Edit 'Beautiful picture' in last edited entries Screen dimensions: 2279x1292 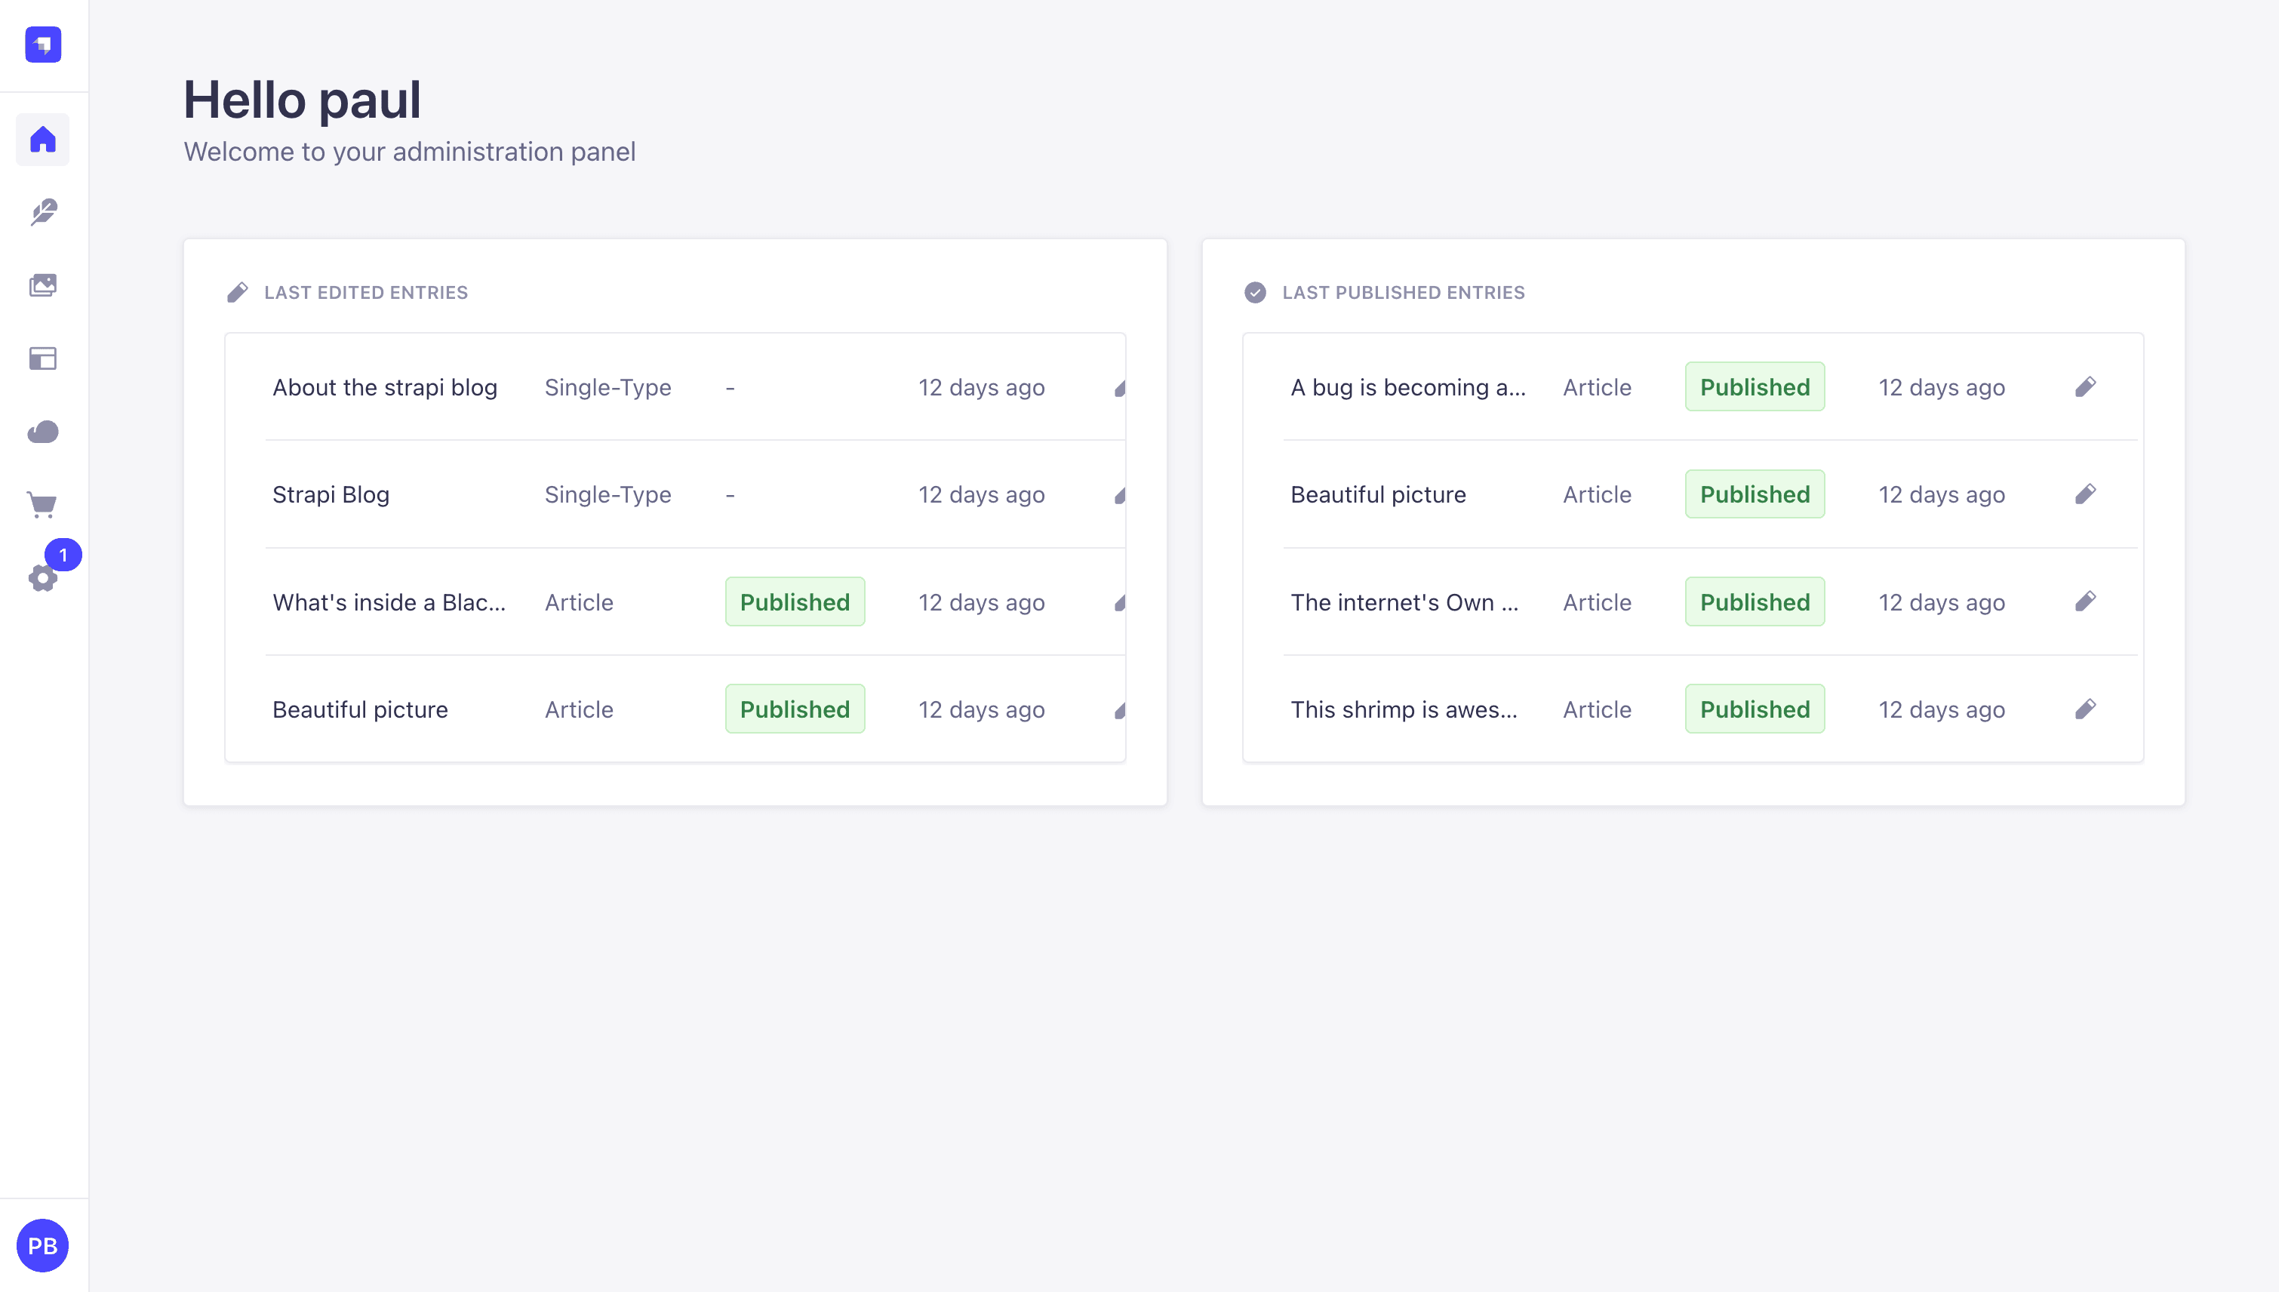click(x=1121, y=710)
